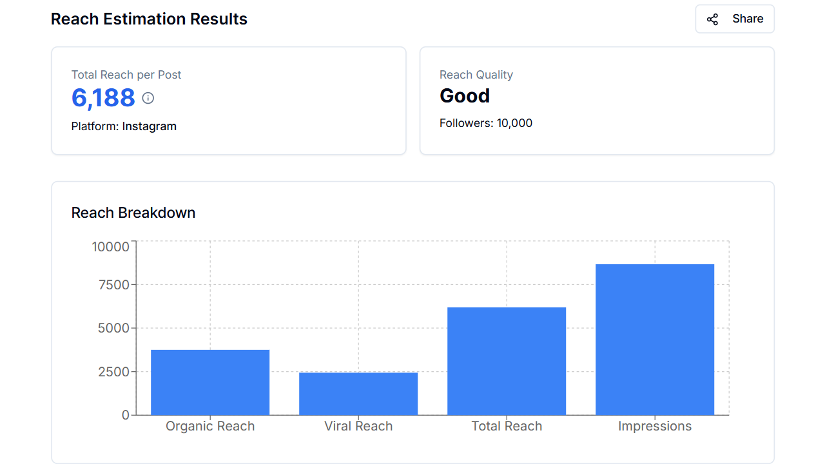Viewport: 825px width, 464px height.
Task: Click the Platform: Instagram text
Action: tap(124, 126)
